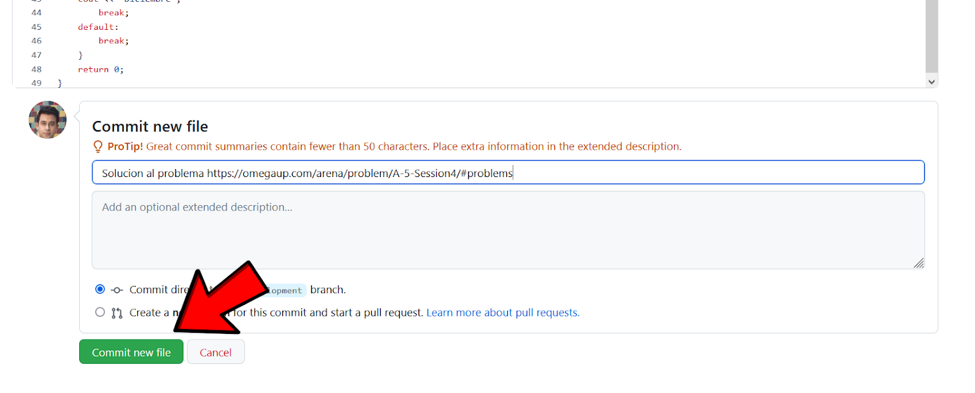Click line number 46 in the gutter
Screen dimensions: 975x393
pyautogui.click(x=37, y=41)
